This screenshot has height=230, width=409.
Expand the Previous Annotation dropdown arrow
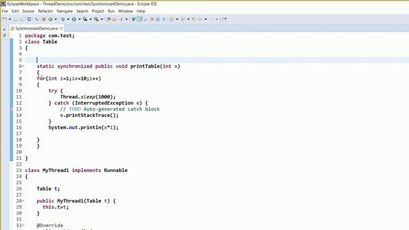point(188,19)
